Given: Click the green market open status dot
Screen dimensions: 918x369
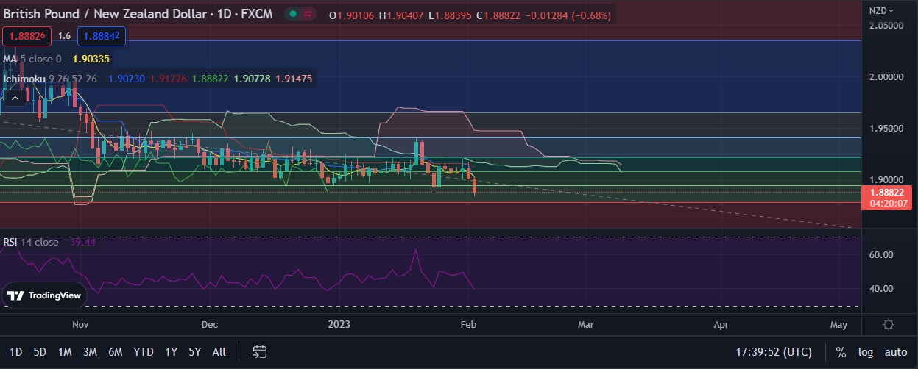Looking at the screenshot, I should [293, 14].
